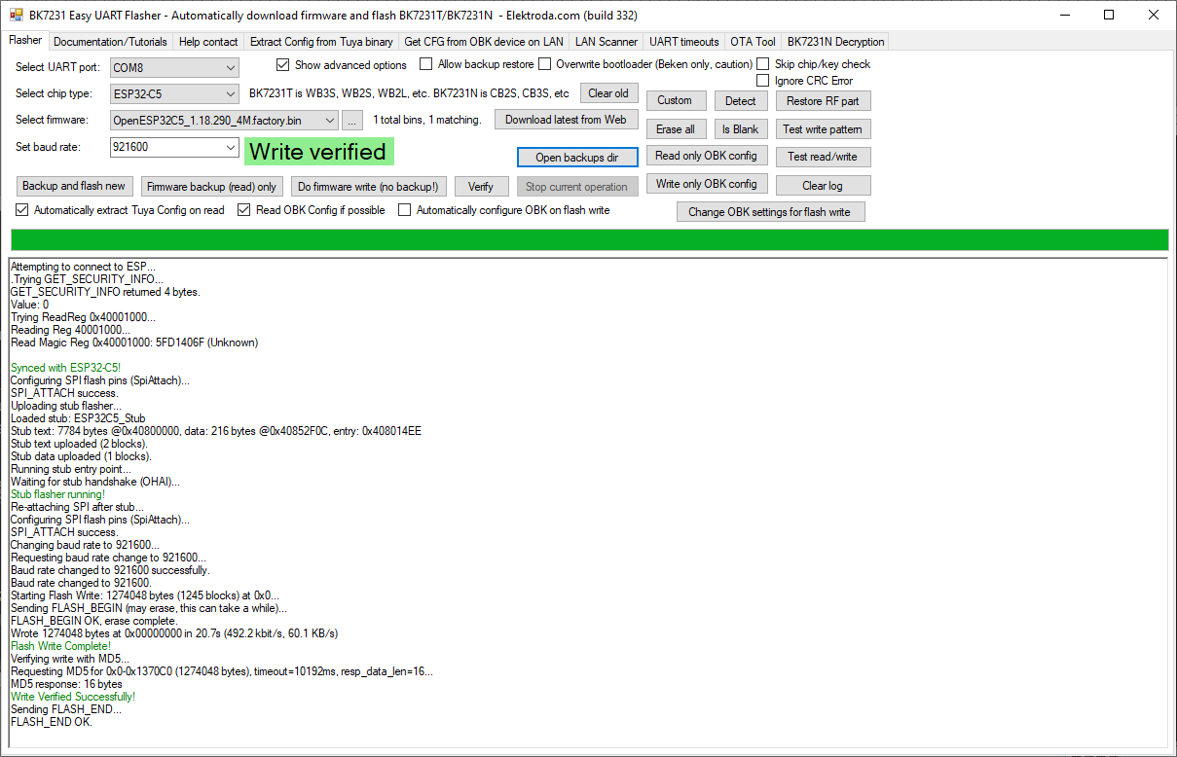Screen dimensions: 1177x757
Task: Open Change OBK settings for flash write
Action: pos(771,212)
